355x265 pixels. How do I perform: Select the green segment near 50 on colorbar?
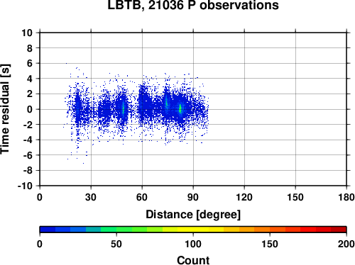(x=116, y=230)
